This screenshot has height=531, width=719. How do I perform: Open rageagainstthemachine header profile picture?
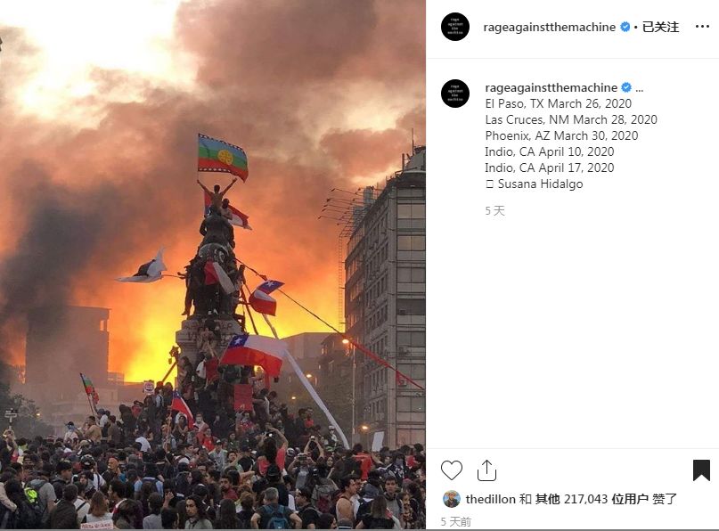tap(455, 27)
